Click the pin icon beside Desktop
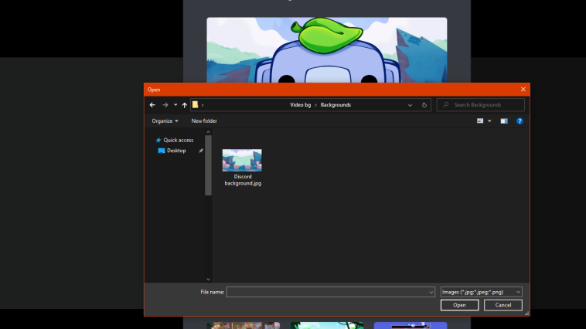 click(201, 151)
